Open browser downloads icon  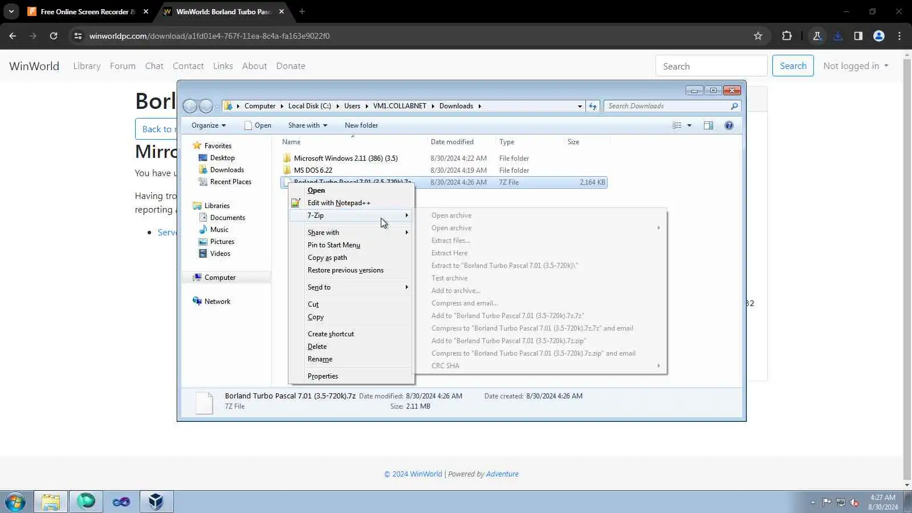(x=838, y=36)
